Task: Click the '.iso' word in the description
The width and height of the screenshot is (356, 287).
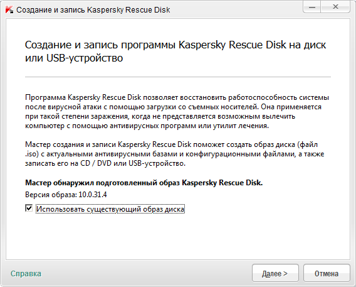Action: coord(31,154)
